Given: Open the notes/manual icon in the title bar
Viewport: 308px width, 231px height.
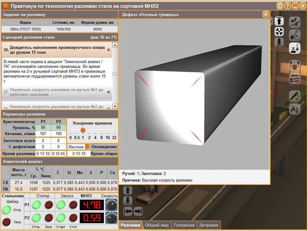Looking at the screenshot, I should click(280, 6).
